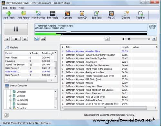This screenshot has height=126, width=161.
Task: Sort tracks by Length column header
Action: coord(125,47)
